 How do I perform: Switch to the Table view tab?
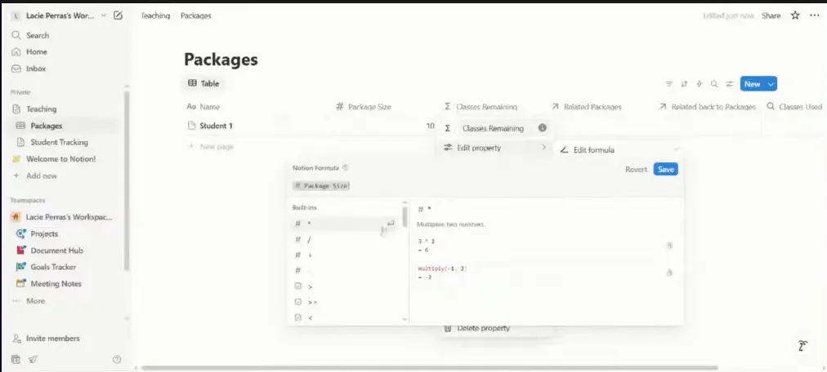click(x=203, y=83)
